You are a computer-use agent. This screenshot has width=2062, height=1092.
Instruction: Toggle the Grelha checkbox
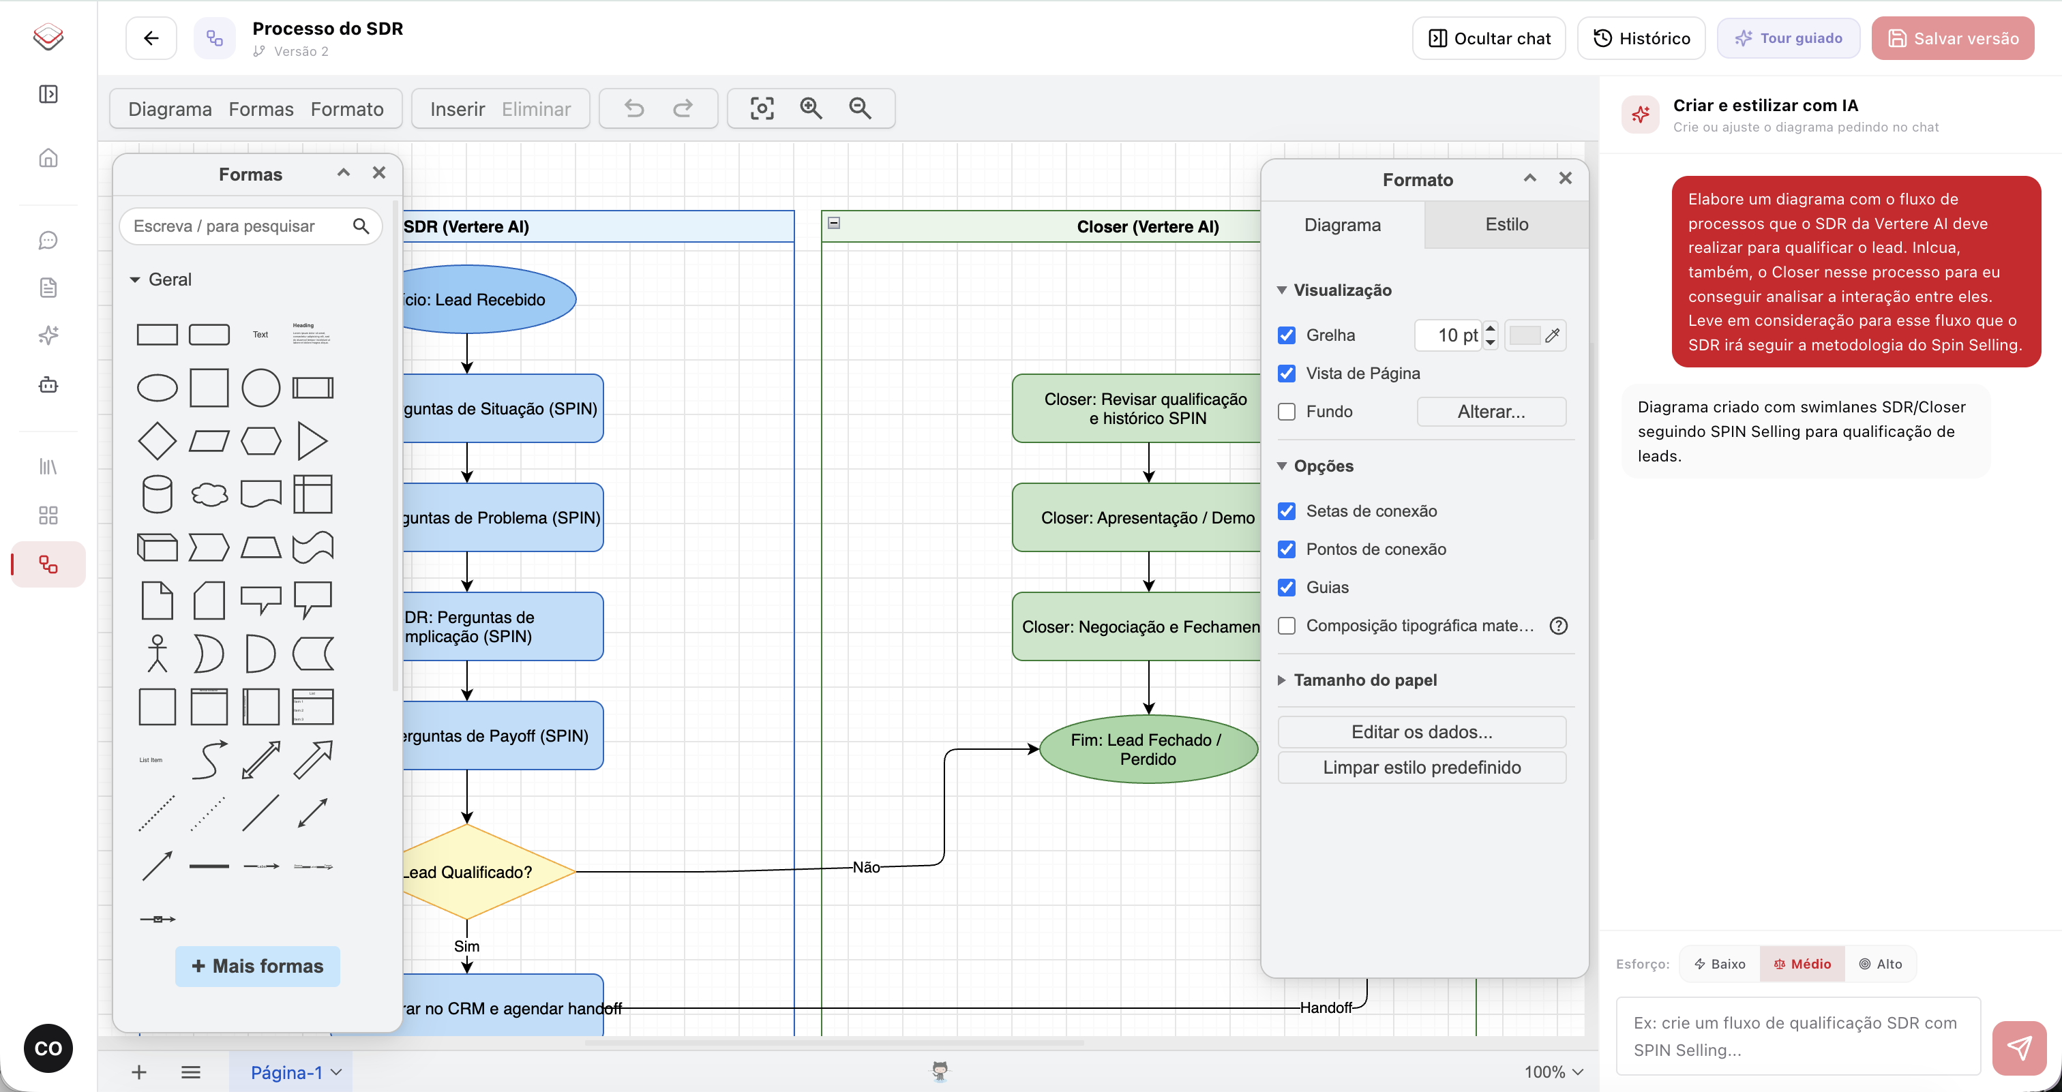(x=1286, y=335)
